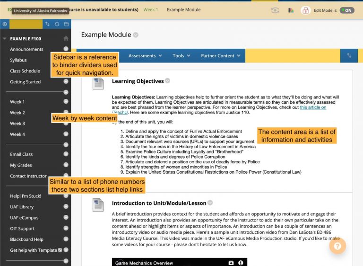Image resolution: width=363 pixels, height=266 pixels.
Task: Click the course availability lock icon
Action: (x=305, y=10)
